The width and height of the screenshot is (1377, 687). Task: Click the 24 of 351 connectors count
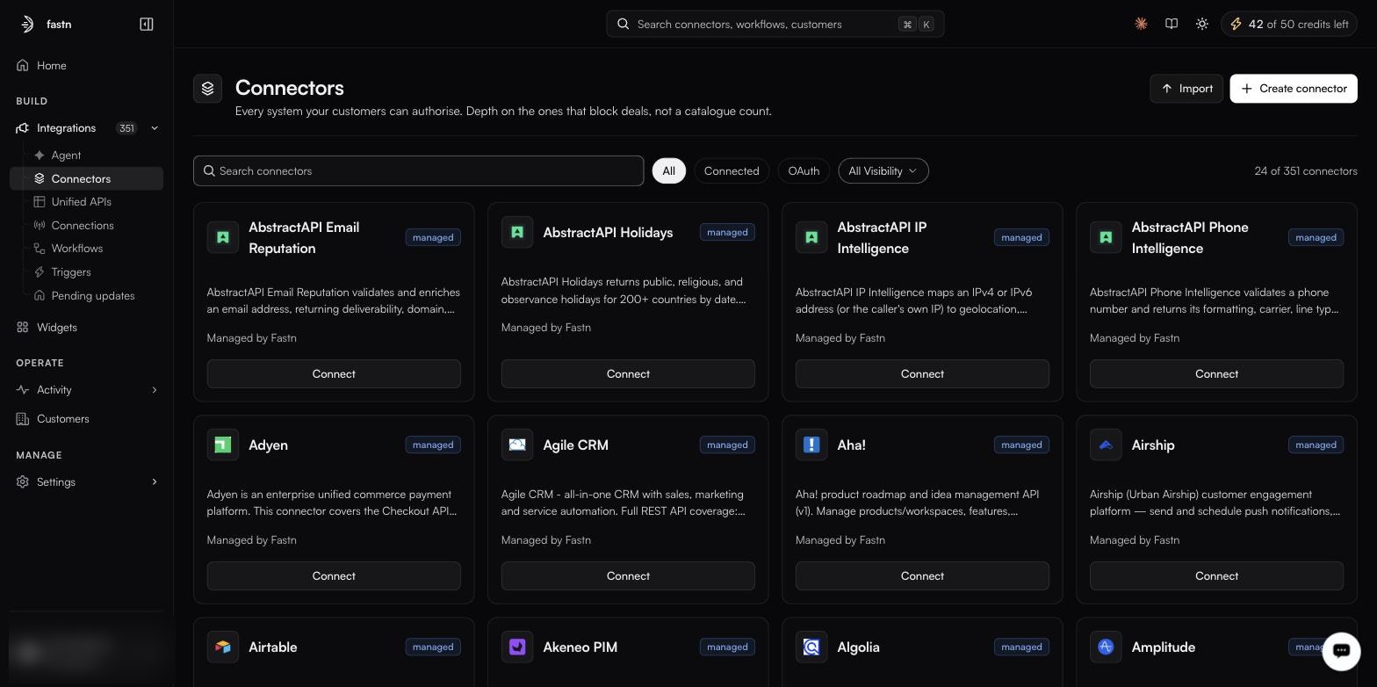point(1306,170)
